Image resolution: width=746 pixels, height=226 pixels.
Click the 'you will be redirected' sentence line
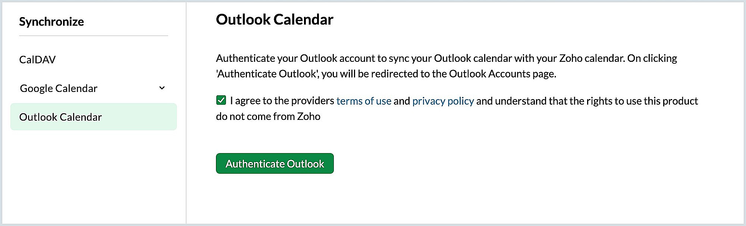pos(386,74)
